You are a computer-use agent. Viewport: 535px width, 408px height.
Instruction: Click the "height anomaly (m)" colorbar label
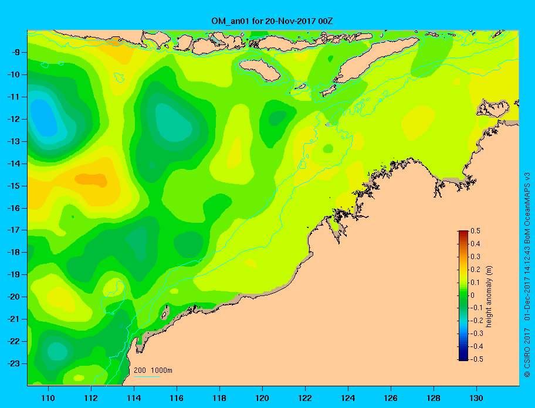click(x=489, y=296)
